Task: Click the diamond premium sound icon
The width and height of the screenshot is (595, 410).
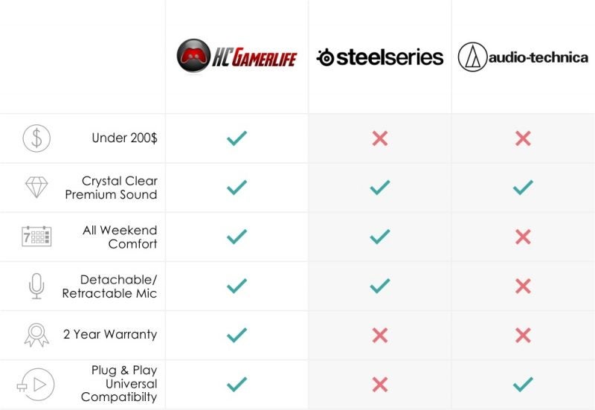Action: pyautogui.click(x=36, y=188)
